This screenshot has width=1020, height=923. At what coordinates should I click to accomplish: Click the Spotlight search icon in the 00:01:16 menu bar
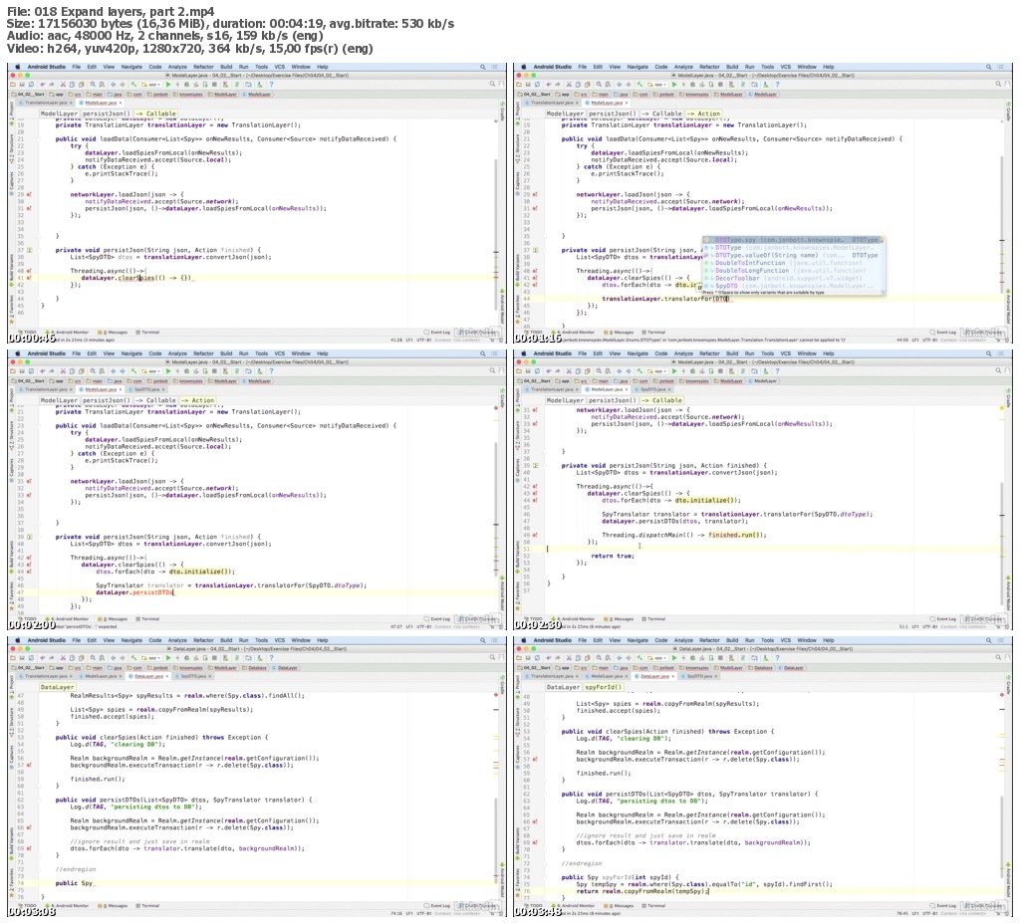point(989,67)
